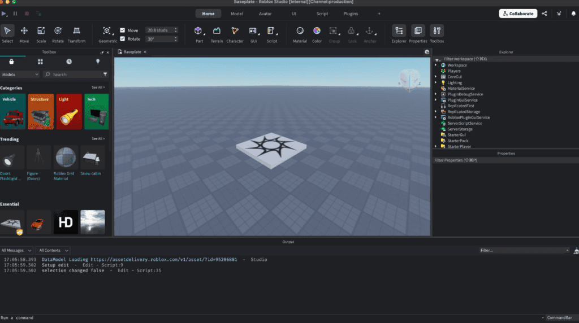Click the Pause playtest button

tap(15, 14)
